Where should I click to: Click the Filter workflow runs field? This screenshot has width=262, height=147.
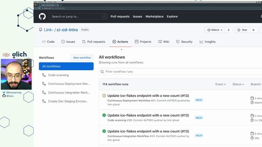(180, 72)
